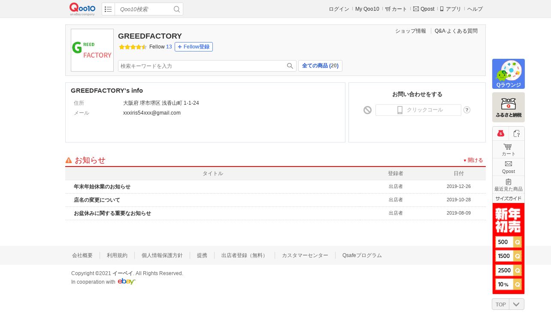This screenshot has height=312, width=551.
Task: Click the 日付 column header
Action: pyautogui.click(x=459, y=173)
